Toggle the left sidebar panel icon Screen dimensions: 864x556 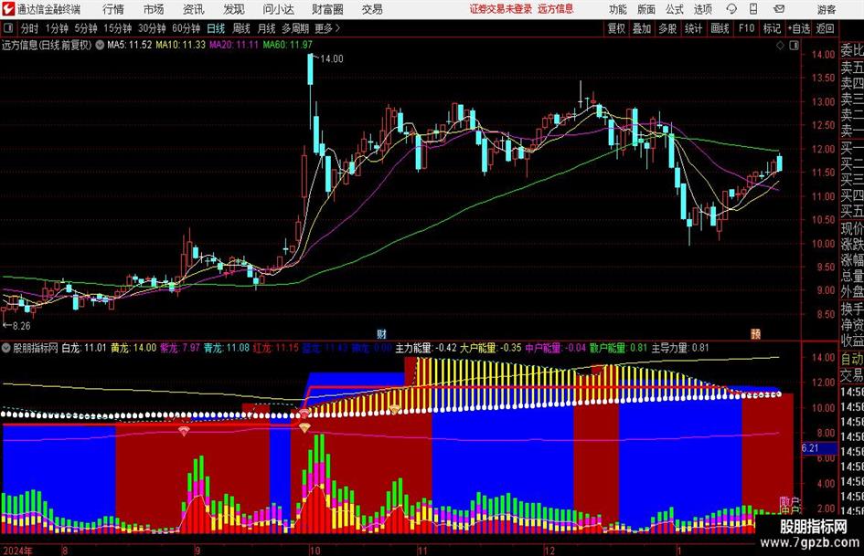pos(7,28)
